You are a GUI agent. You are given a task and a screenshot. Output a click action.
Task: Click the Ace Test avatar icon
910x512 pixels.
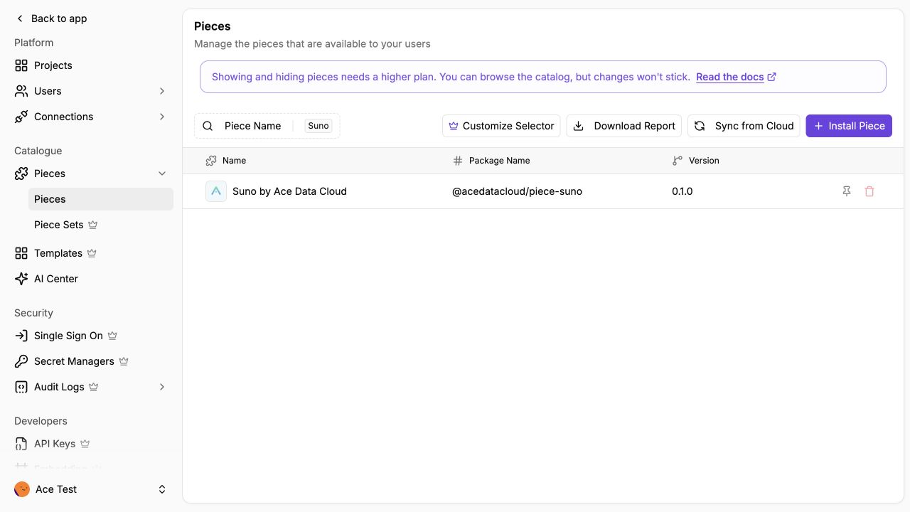[x=22, y=489]
